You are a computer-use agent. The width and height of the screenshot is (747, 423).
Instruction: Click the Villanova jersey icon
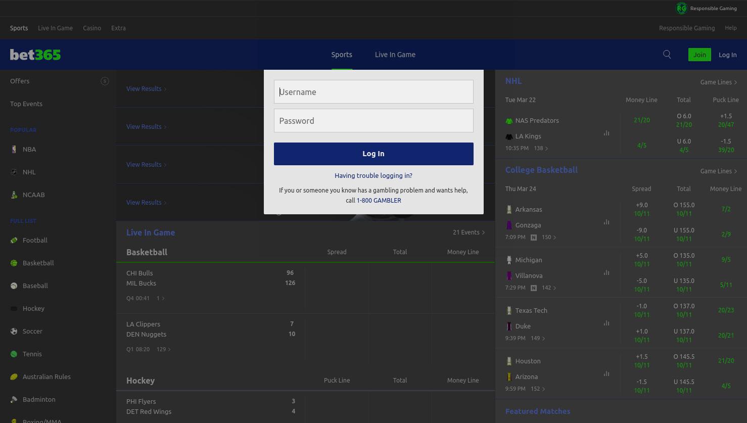coord(509,275)
